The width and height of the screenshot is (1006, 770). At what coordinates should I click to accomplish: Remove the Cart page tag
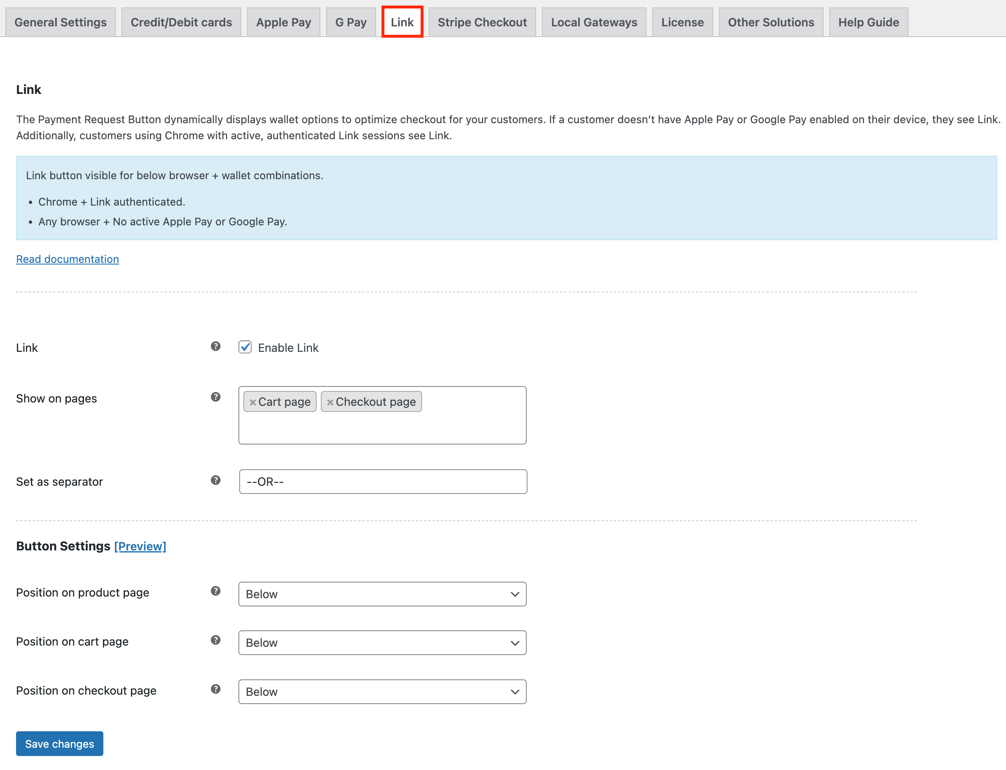click(x=253, y=402)
